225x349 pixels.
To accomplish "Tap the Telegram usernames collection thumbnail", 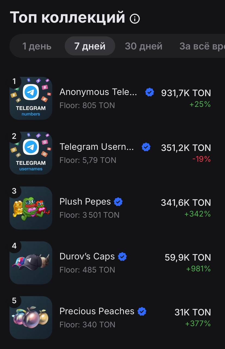I will (x=31, y=153).
